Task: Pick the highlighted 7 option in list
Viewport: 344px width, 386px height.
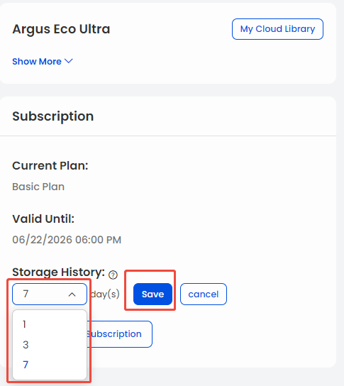Action: coord(50,365)
